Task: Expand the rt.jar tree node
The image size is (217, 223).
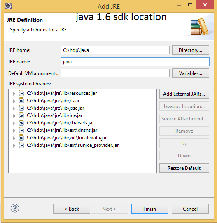Action: 14,101
